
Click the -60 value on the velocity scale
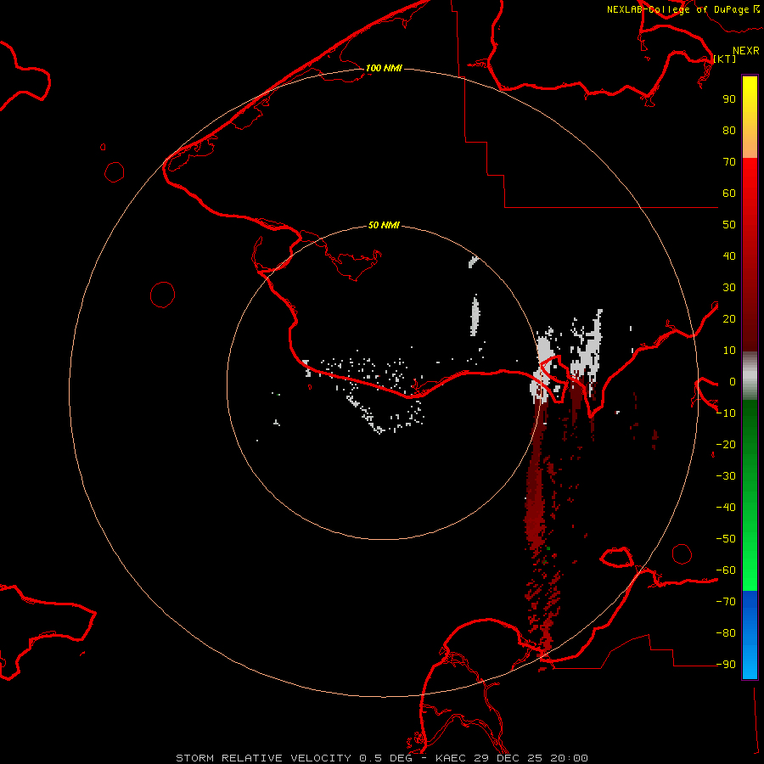726,570
